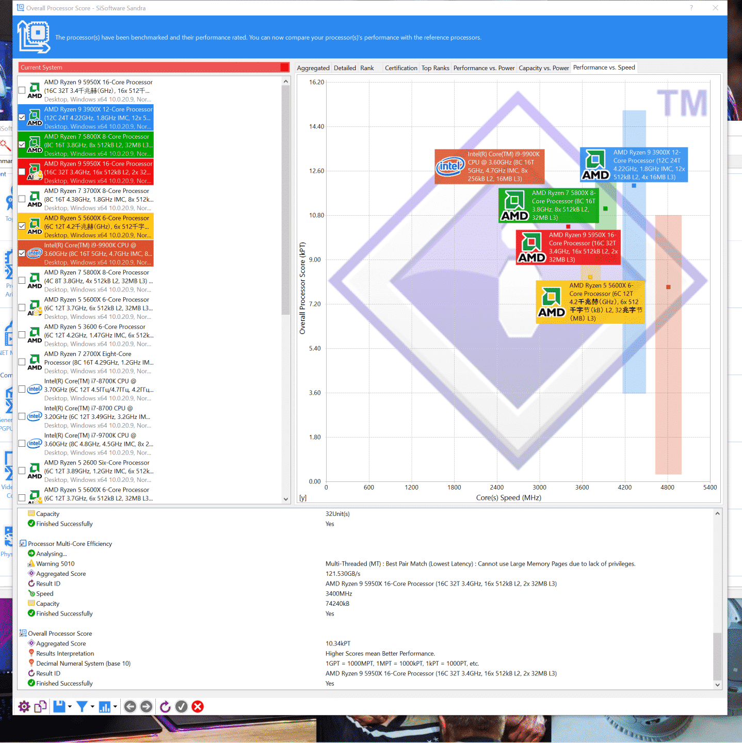Click the grey checkmark OK icon
Viewport: 742px width, 743px height.
pos(181,706)
